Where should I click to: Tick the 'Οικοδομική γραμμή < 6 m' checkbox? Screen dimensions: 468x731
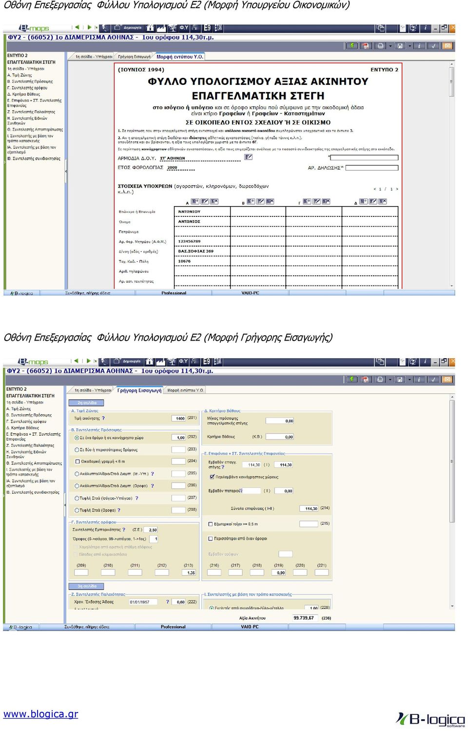click(77, 462)
